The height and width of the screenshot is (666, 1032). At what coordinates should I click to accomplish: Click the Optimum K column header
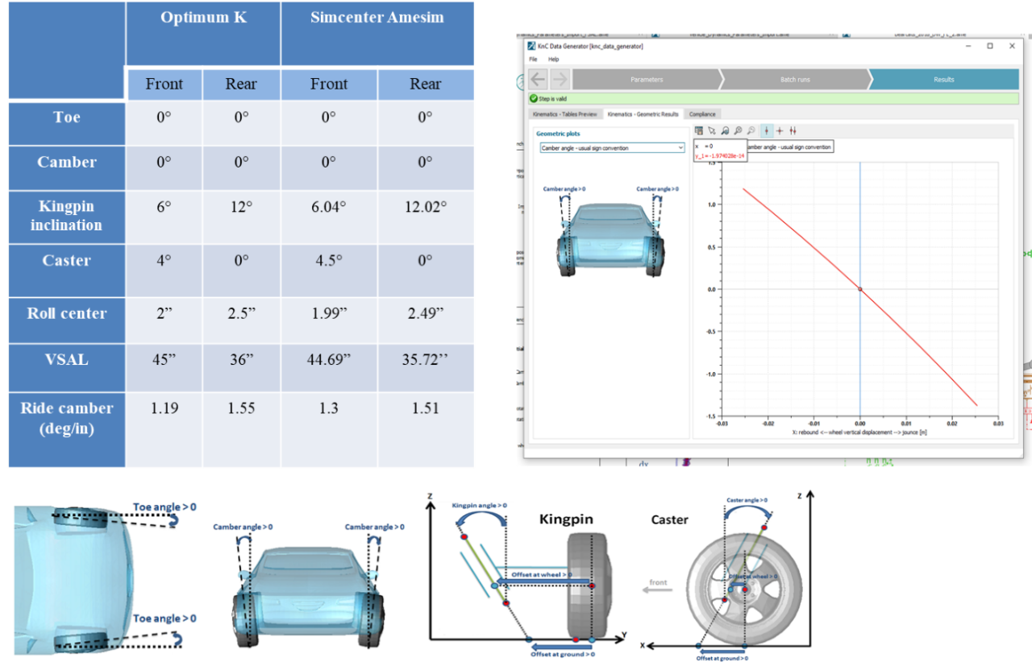click(x=203, y=34)
